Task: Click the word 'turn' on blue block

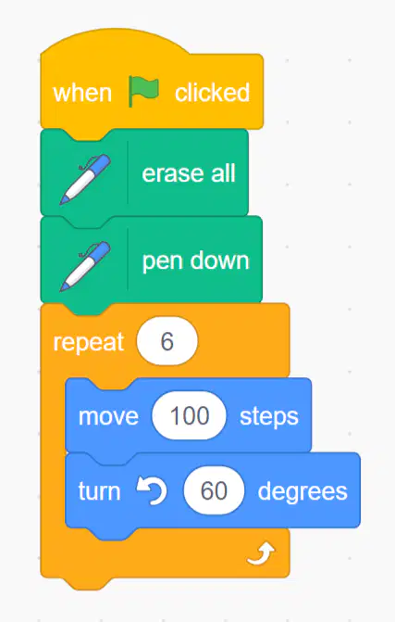Action: point(99,491)
